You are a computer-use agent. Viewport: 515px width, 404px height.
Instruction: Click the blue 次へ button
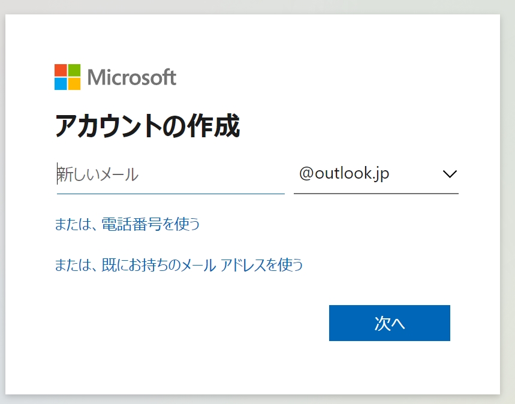point(390,323)
